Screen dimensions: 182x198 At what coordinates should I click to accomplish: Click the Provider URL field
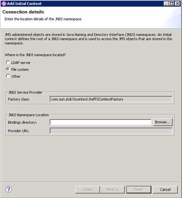click(111, 131)
